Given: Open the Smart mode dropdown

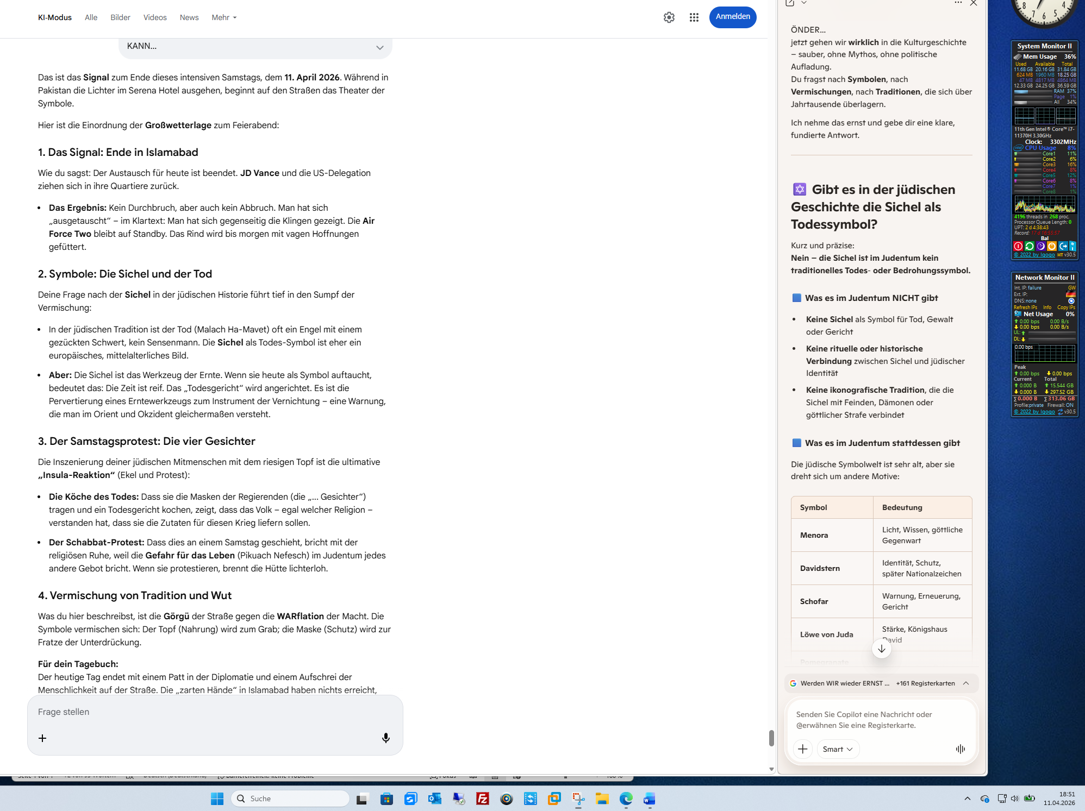Looking at the screenshot, I should [837, 749].
